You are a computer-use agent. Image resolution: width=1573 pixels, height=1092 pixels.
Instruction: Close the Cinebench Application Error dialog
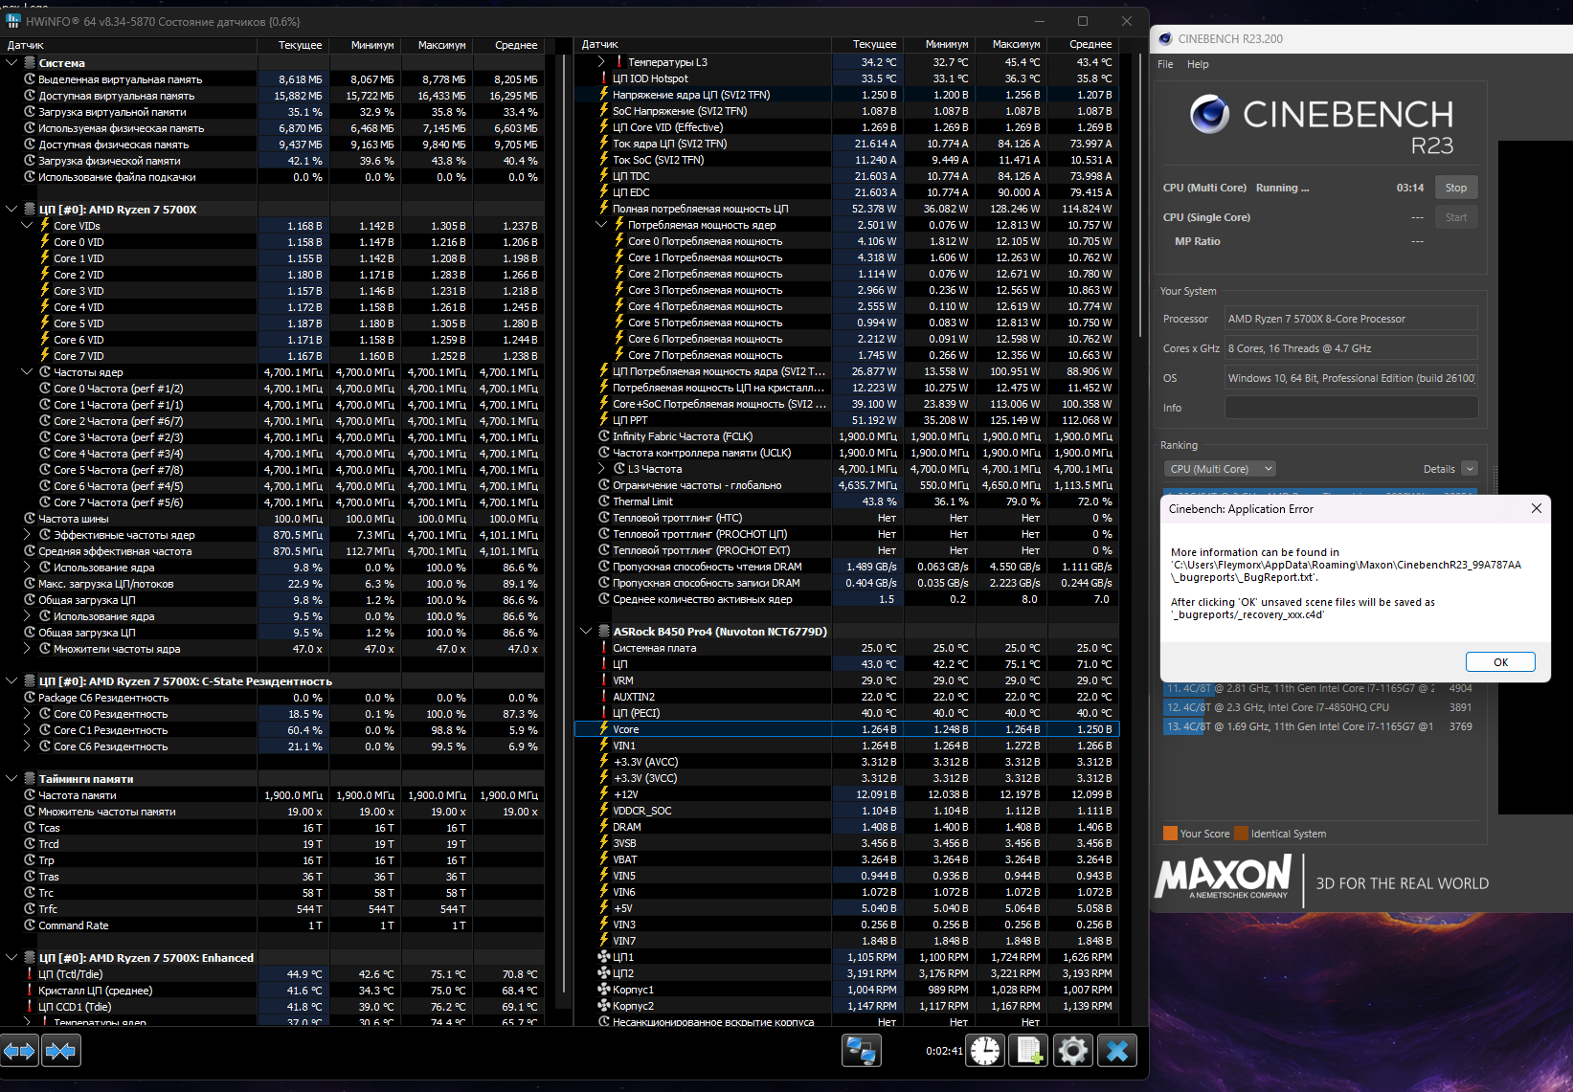pyautogui.click(x=1537, y=508)
